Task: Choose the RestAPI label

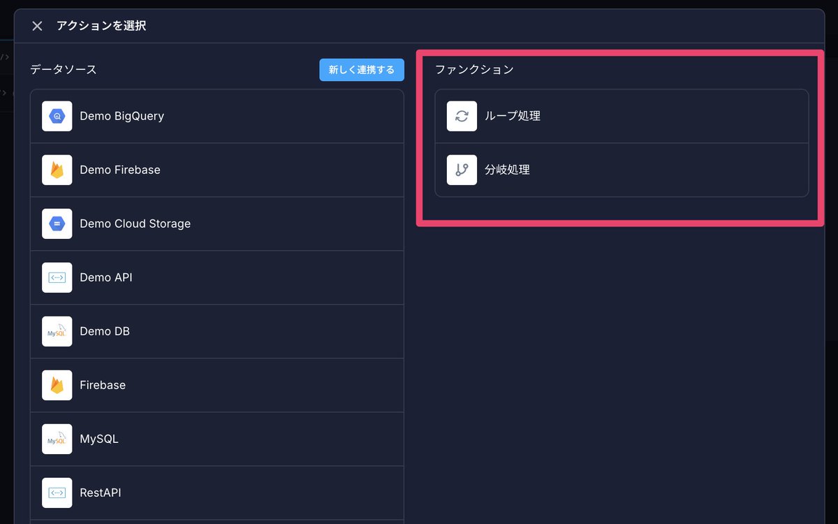Action: (x=101, y=493)
